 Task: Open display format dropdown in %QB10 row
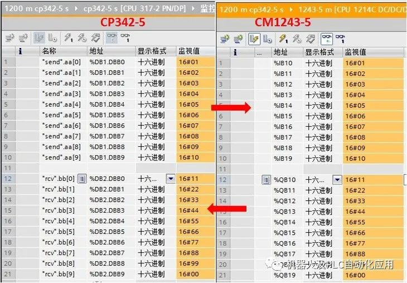[337, 180]
